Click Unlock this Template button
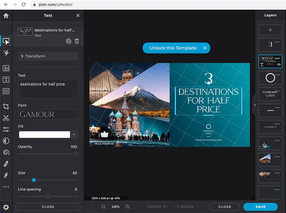This screenshot has width=286, height=213. pos(173,48)
